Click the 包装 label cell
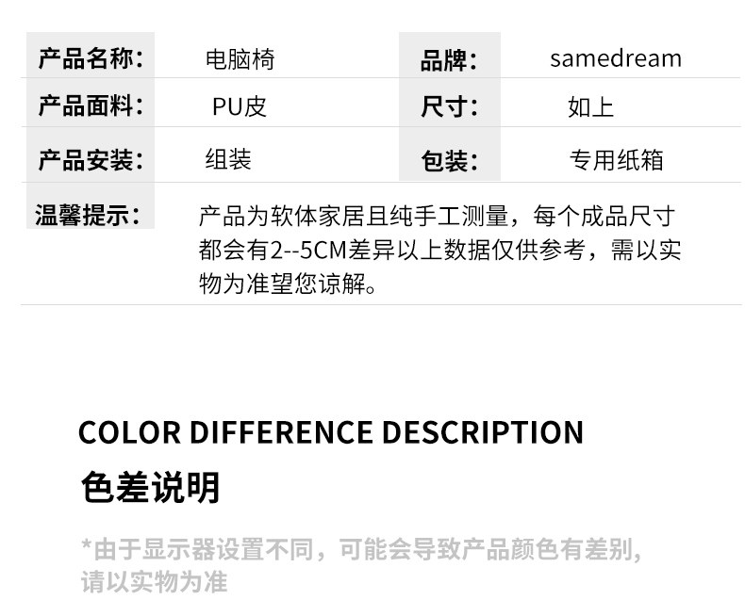 449,161
